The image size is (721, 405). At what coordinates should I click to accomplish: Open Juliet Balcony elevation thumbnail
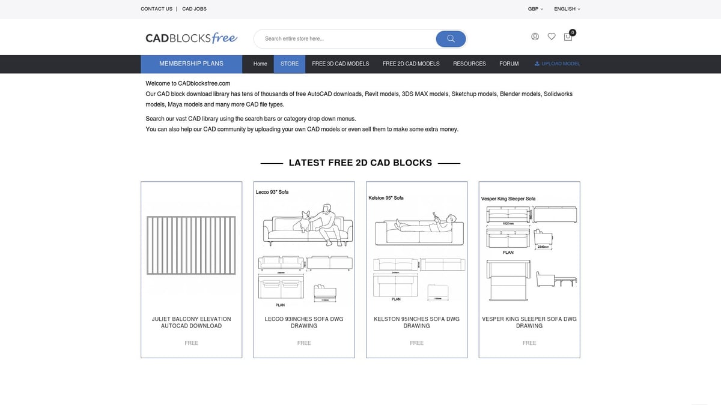coord(191,246)
